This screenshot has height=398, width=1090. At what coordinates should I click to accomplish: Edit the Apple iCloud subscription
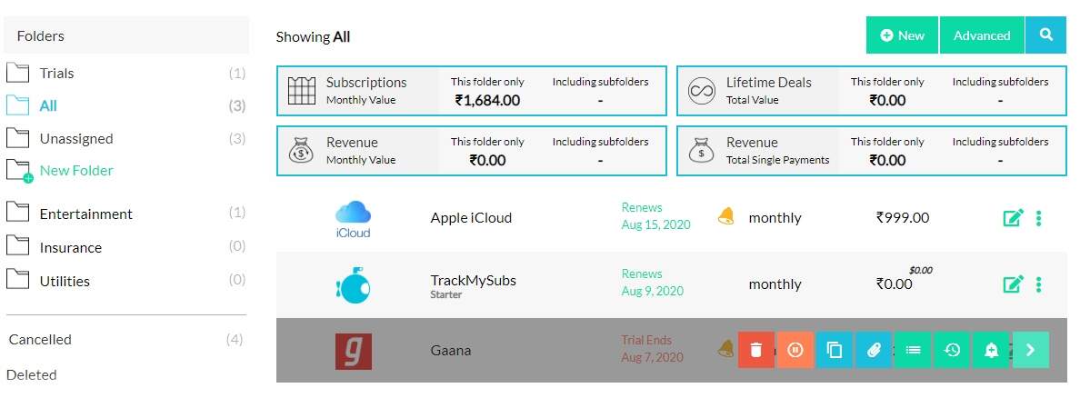tap(1013, 218)
